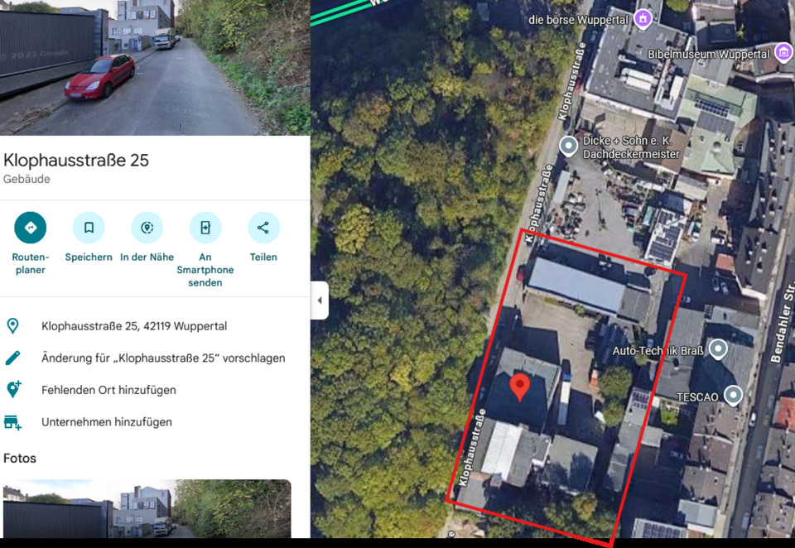Click Dicke + Sohn Dachdeckermeister marker
The image size is (795, 548).
click(x=569, y=147)
